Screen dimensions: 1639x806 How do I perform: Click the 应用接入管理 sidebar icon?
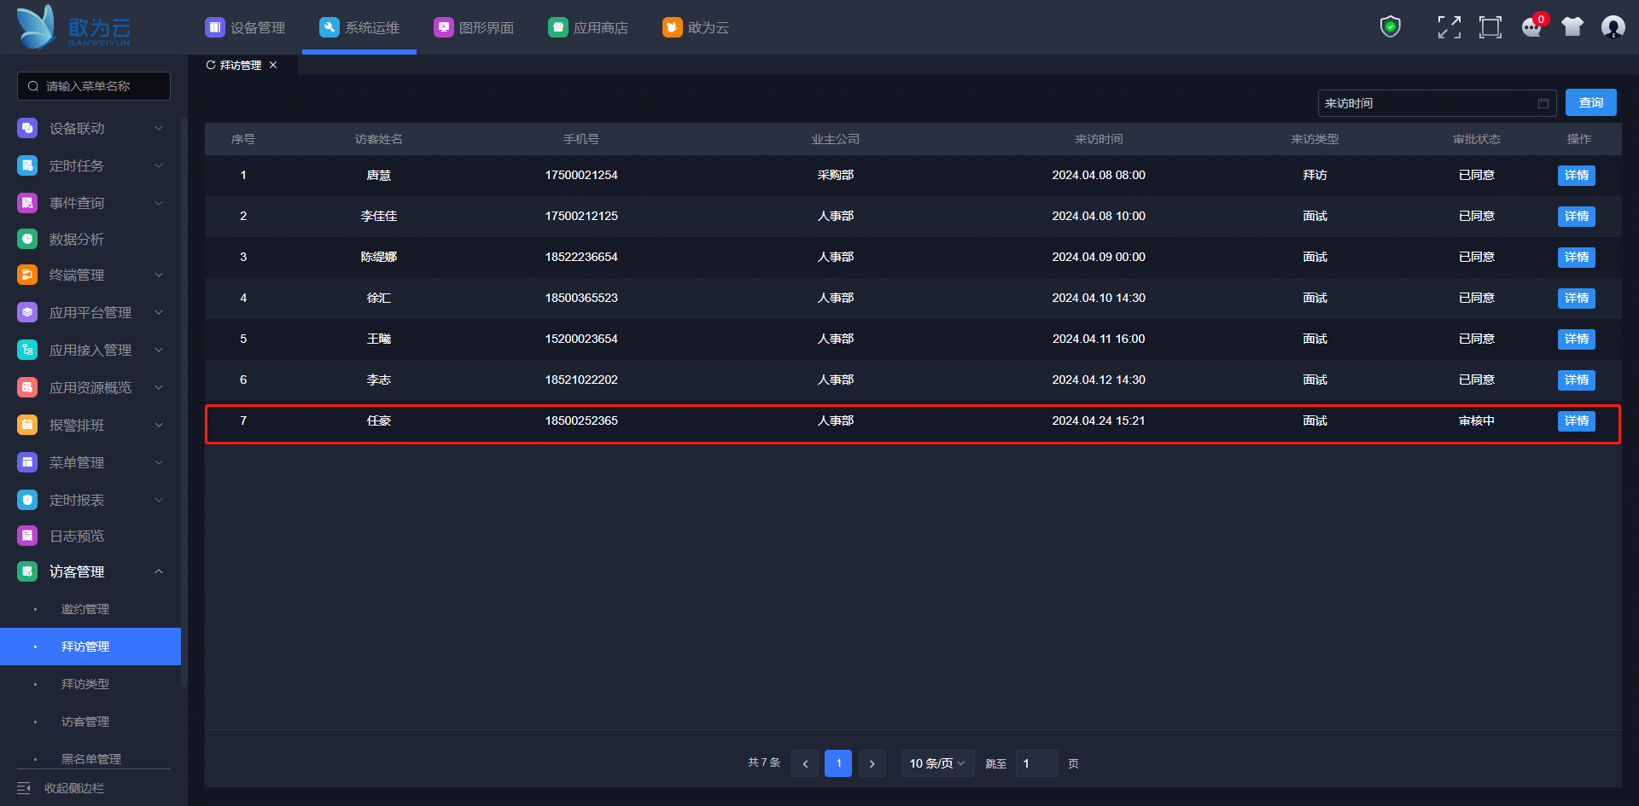(27, 350)
